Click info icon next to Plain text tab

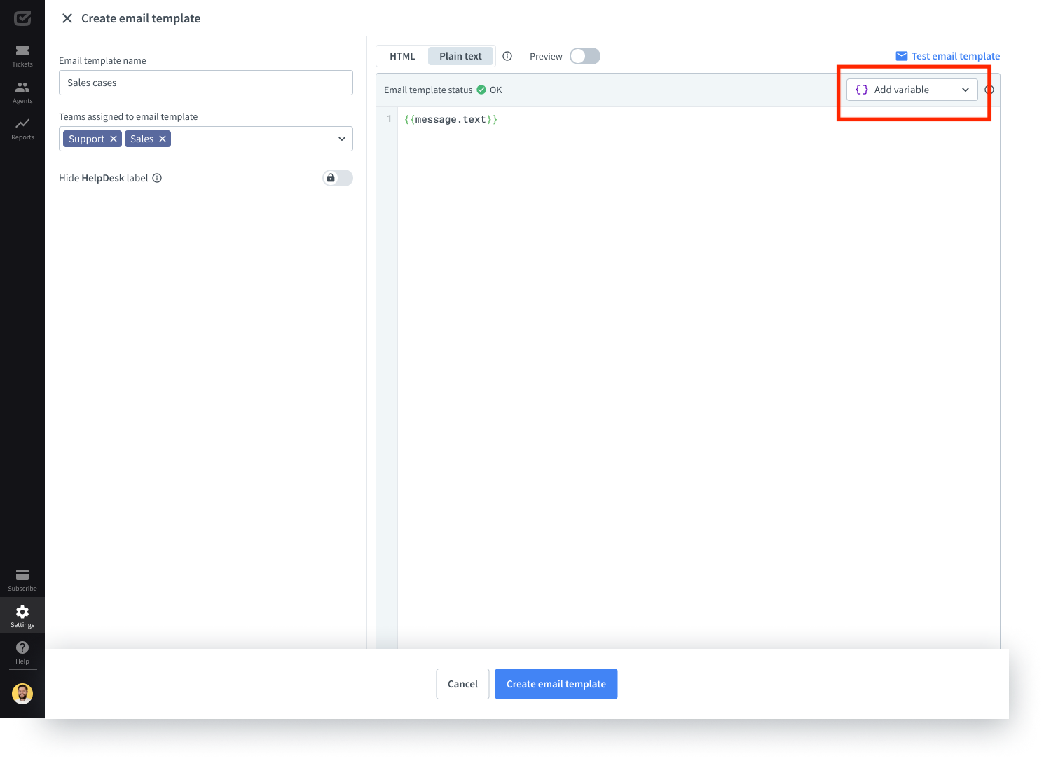tap(507, 56)
